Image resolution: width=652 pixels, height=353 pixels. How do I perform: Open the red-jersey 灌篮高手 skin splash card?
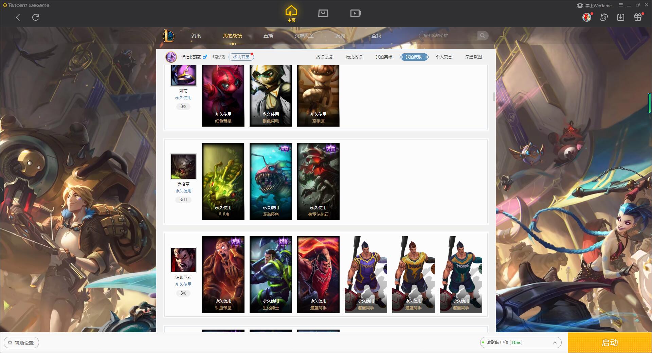[x=318, y=275]
